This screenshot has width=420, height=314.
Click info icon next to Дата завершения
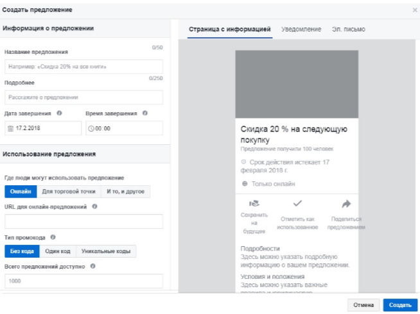[x=59, y=113]
